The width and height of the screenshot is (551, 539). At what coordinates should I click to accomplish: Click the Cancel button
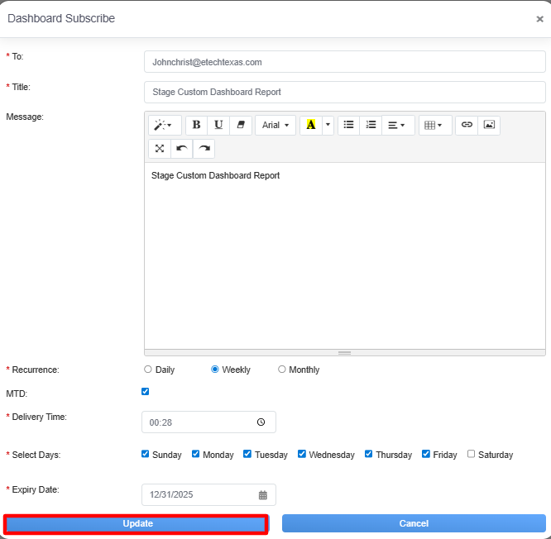(x=414, y=523)
